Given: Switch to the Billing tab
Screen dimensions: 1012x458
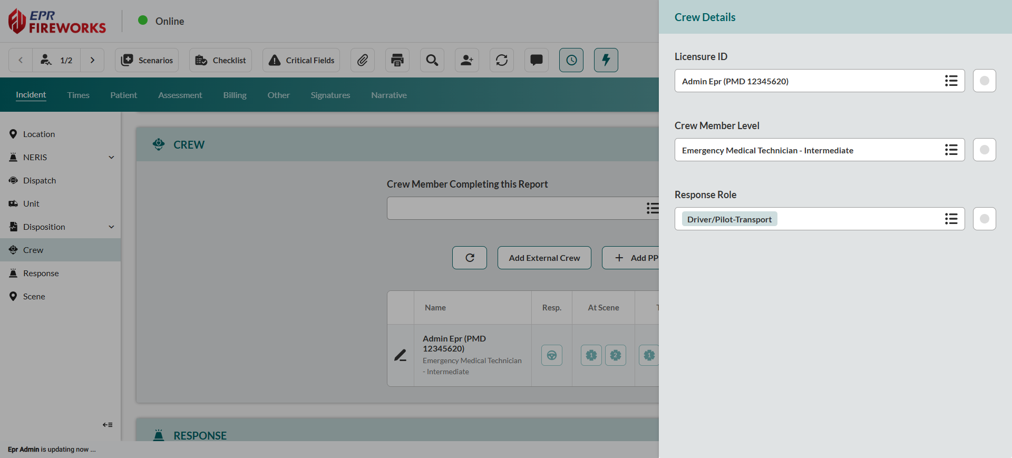Looking at the screenshot, I should tap(235, 95).
